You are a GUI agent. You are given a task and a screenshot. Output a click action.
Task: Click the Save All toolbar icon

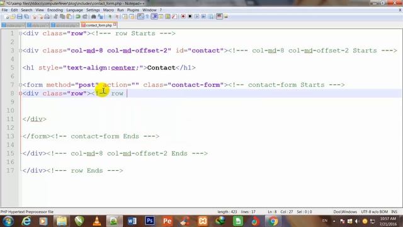(x=26, y=17)
